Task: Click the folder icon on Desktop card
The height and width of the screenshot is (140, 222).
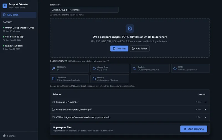Action: tap(94, 79)
